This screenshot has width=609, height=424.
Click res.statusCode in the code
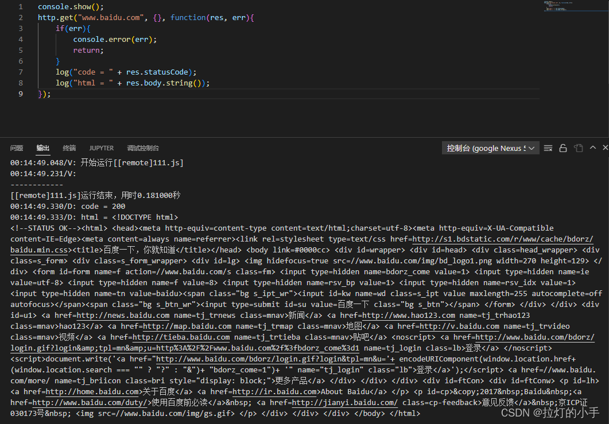point(157,72)
